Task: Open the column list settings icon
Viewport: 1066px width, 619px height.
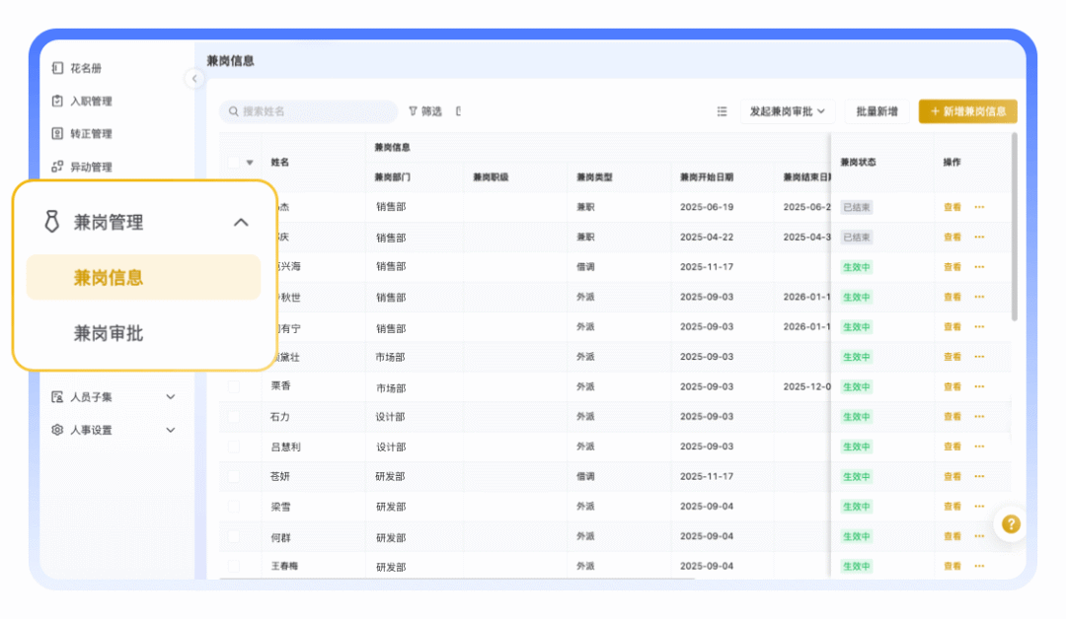Action: coord(722,111)
